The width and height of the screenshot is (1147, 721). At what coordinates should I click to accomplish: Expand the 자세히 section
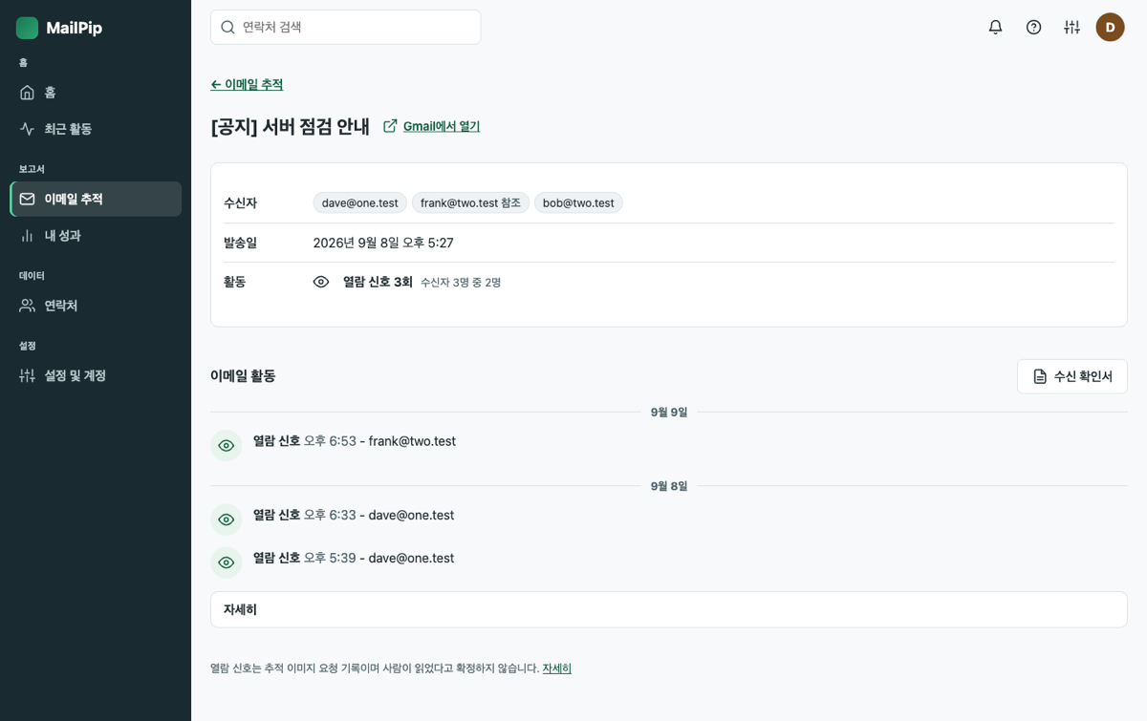pyautogui.click(x=668, y=609)
